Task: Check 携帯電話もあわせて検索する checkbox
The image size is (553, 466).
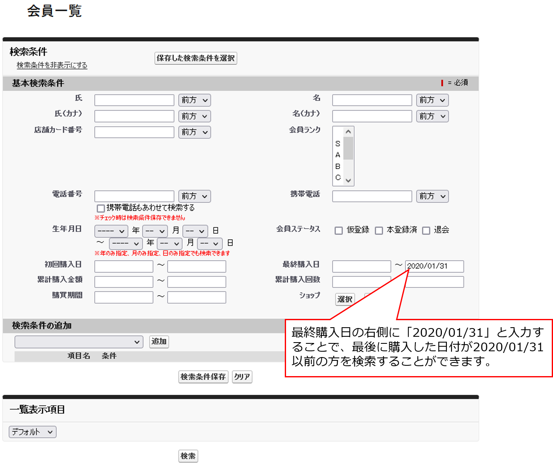Action: (100, 208)
